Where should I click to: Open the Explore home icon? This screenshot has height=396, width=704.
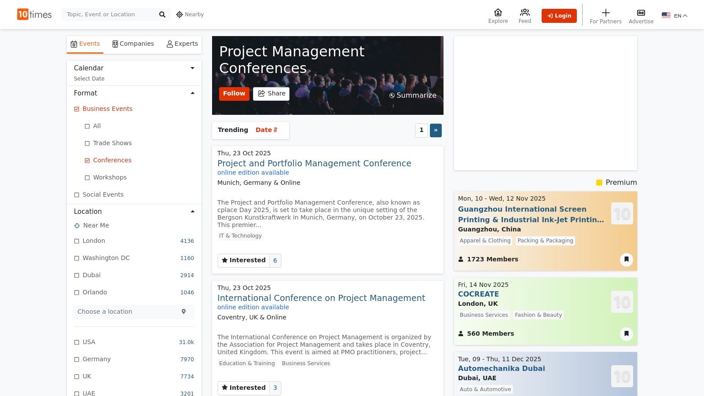tap(498, 12)
